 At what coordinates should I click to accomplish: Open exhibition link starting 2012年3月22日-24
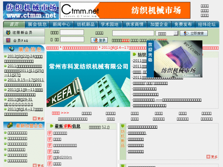coord(24,59)
